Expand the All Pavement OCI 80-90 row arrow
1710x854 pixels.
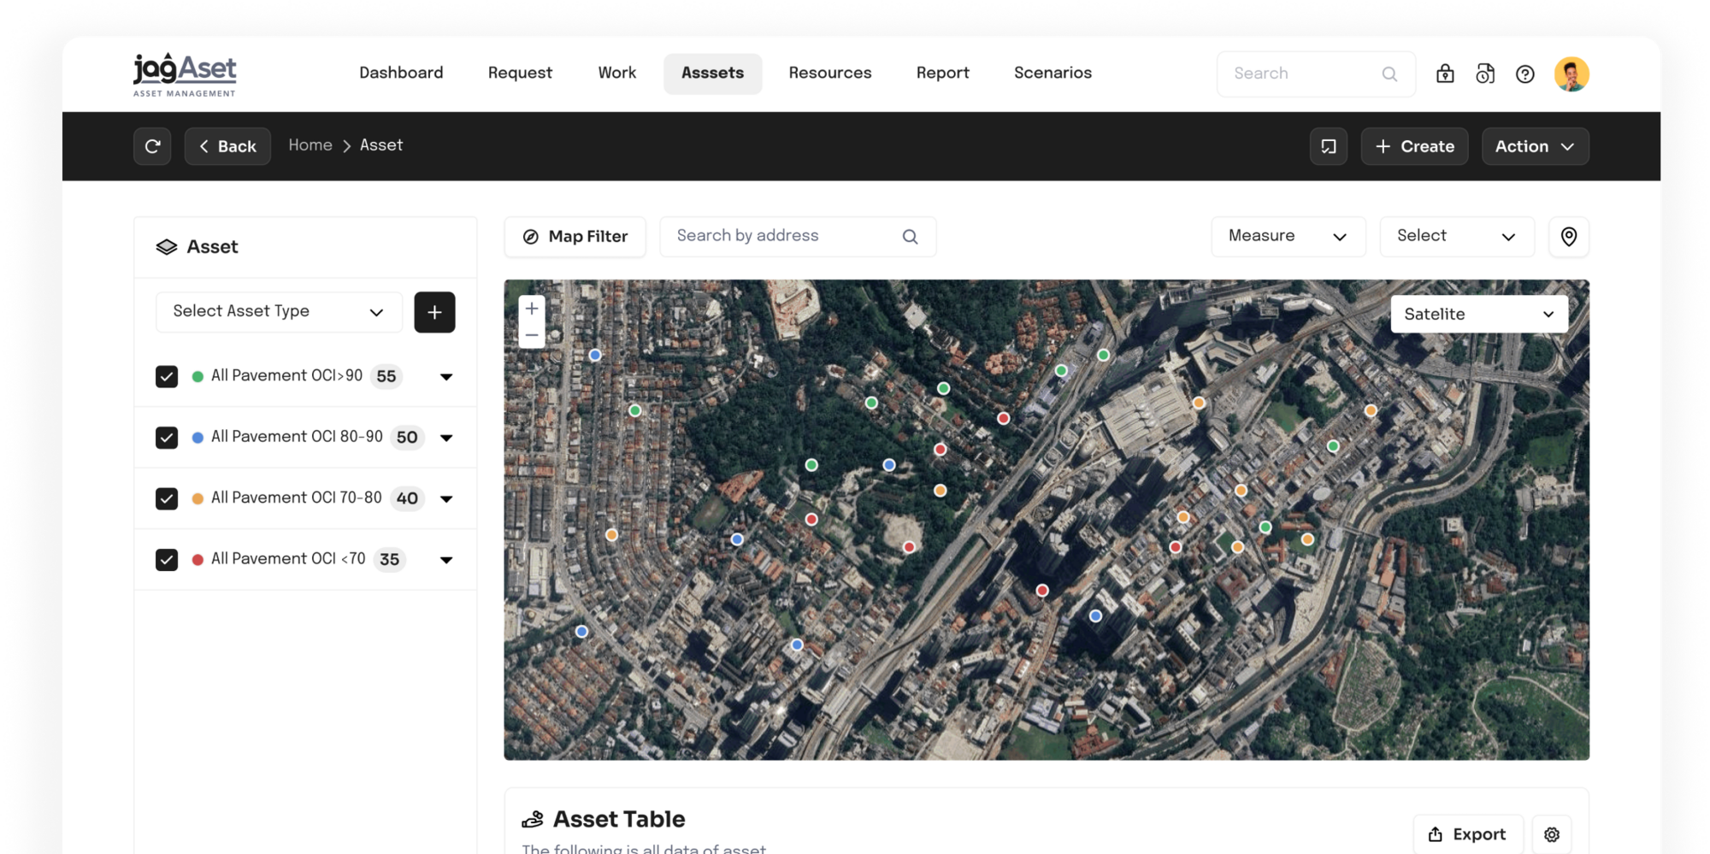click(446, 438)
